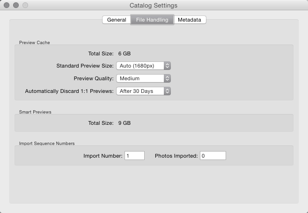Click the Preview Cache 6 GB size value
The width and height of the screenshot is (308, 213).
pos(125,53)
